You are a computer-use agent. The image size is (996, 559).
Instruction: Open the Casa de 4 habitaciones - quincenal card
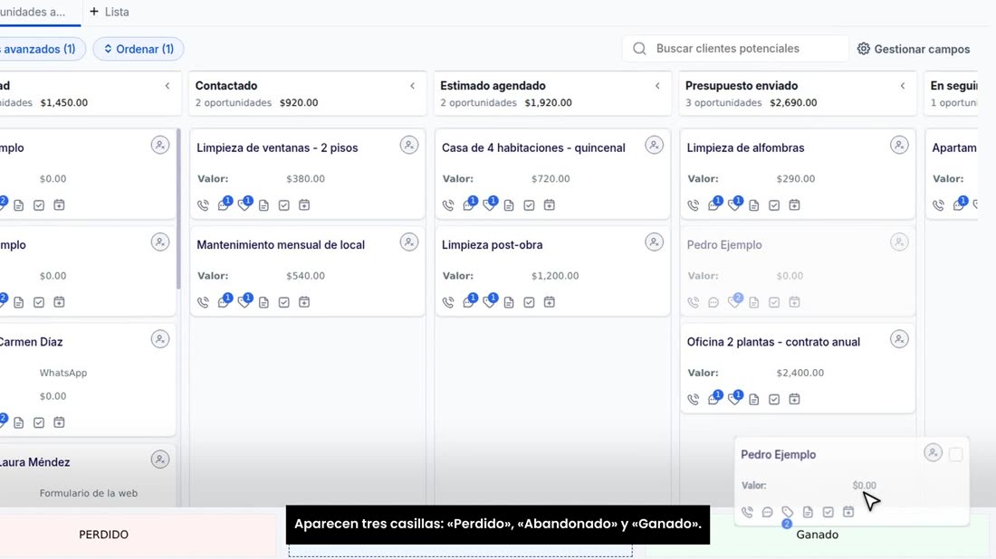(533, 147)
